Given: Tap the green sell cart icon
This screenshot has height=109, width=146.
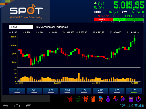Looking at the screenshot, I should [x=78, y=99].
